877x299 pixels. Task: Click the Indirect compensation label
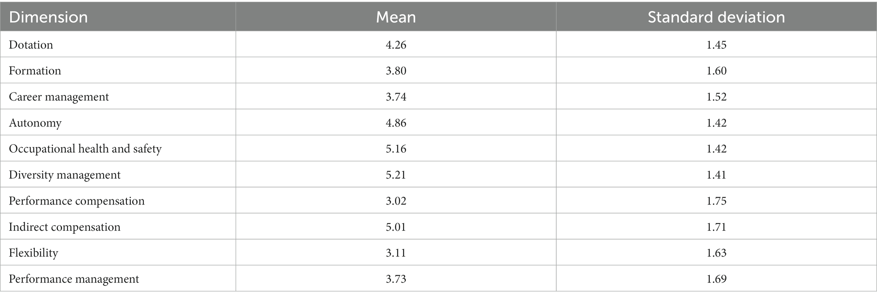(64, 227)
